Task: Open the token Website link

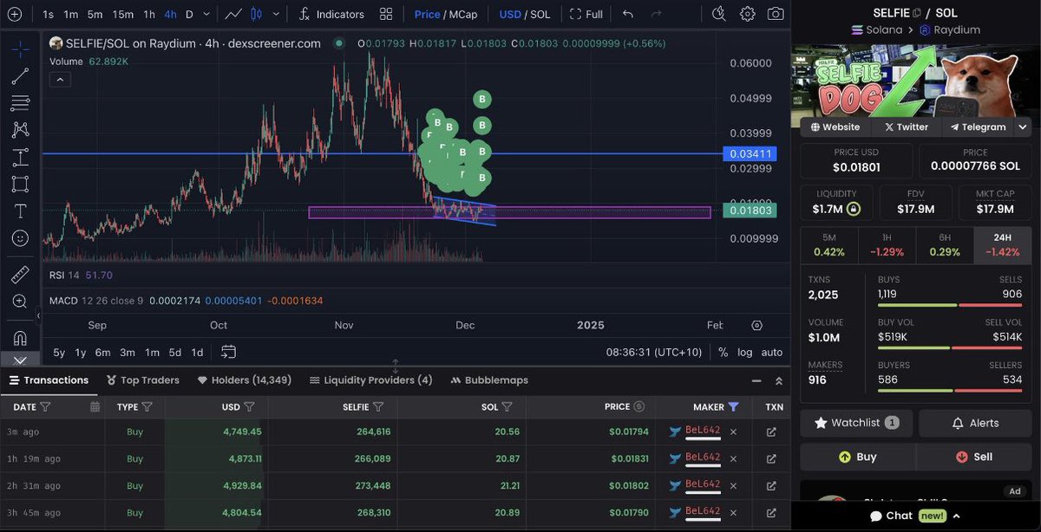Action: (835, 127)
